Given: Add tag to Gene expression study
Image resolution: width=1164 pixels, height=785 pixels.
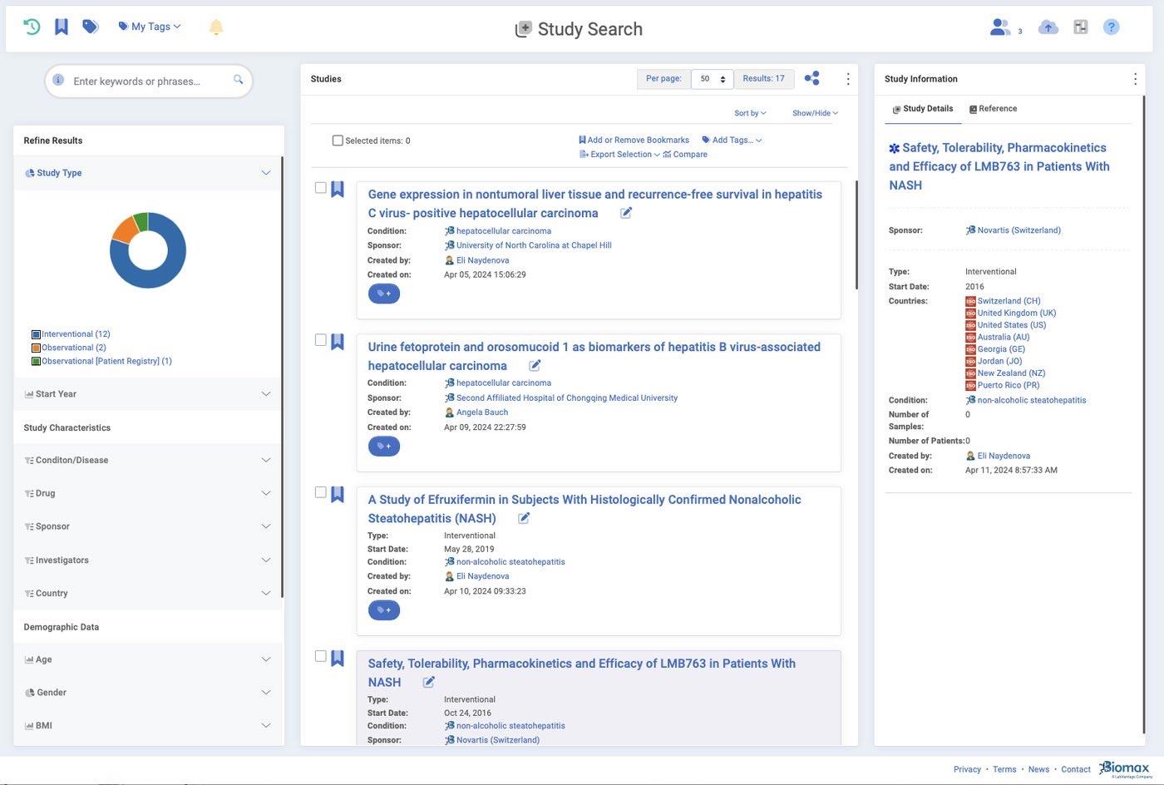Looking at the screenshot, I should pyautogui.click(x=384, y=294).
